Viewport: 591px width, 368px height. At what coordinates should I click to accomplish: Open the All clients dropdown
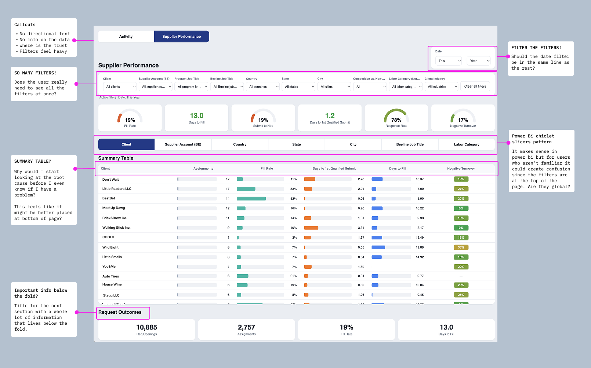pyautogui.click(x=120, y=87)
